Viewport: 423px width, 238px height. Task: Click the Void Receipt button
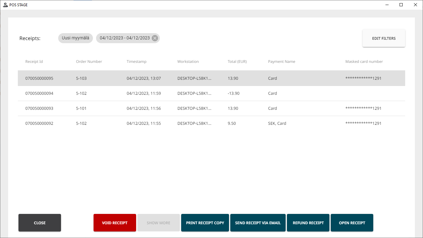[115, 223]
